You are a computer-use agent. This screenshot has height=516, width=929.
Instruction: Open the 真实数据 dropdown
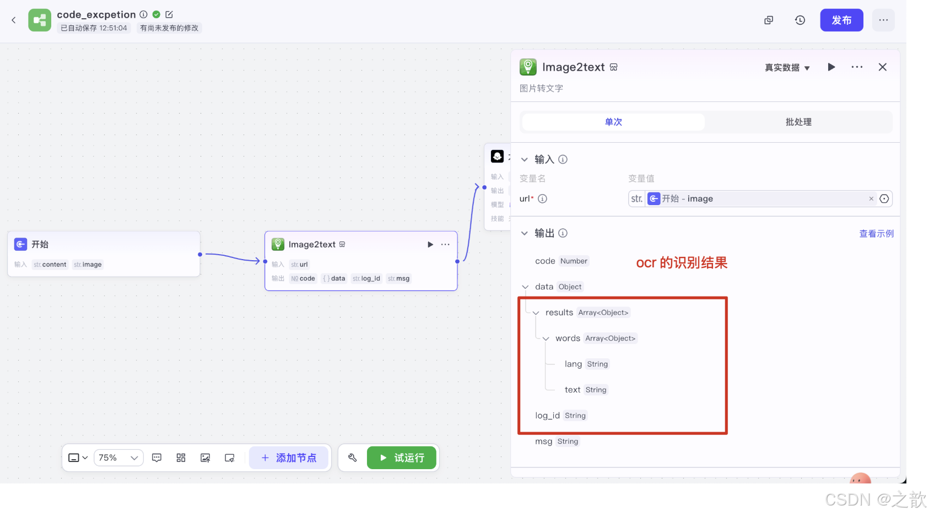(x=787, y=68)
